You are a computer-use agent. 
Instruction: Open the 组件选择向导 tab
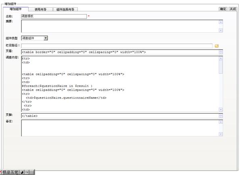65,9
